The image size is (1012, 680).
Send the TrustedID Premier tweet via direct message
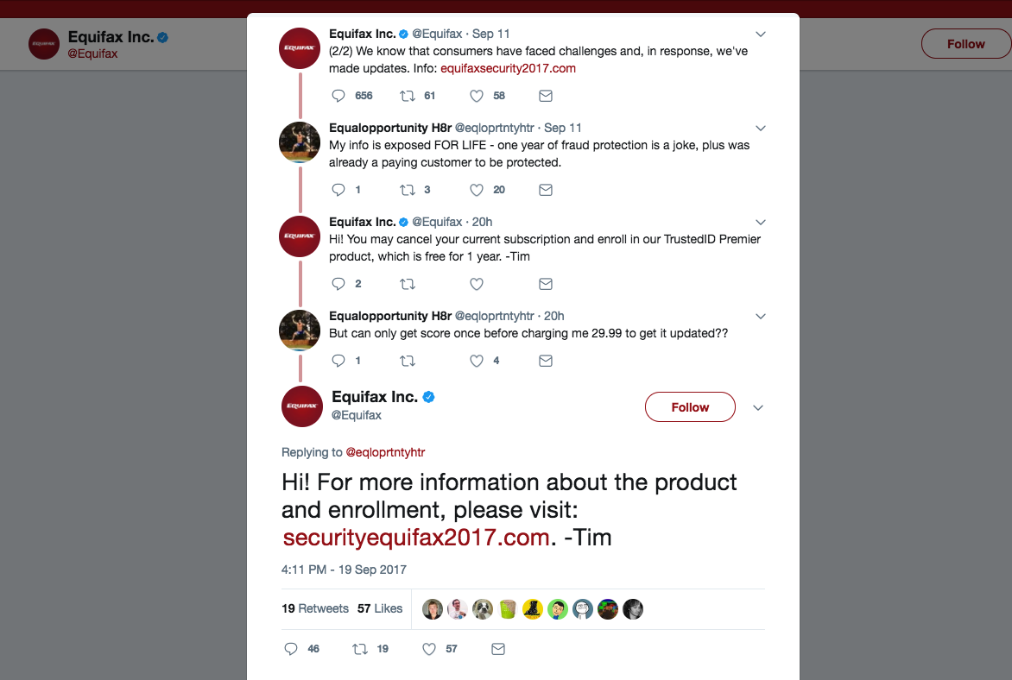[x=546, y=284]
